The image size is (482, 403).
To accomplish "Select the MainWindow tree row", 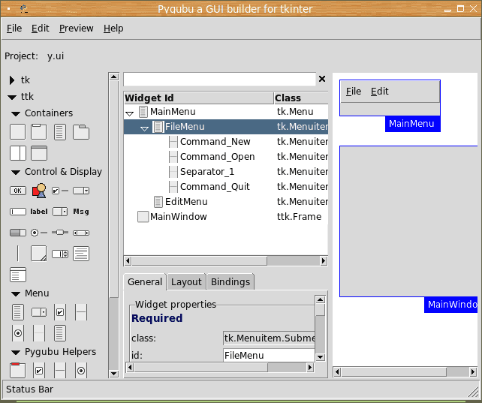I will pos(226,217).
